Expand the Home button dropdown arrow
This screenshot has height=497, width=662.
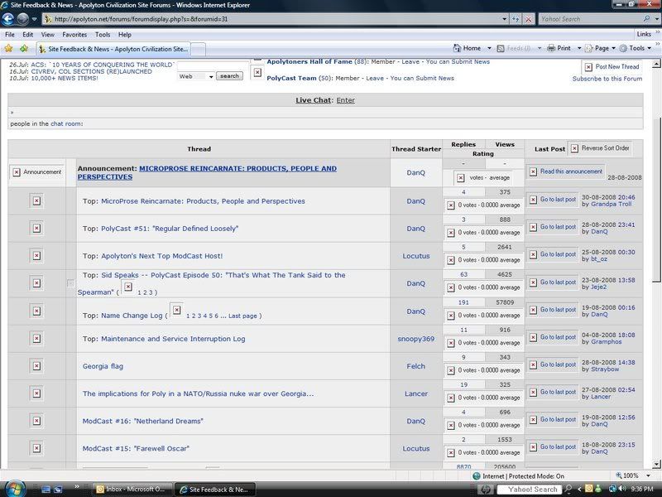tap(489, 48)
